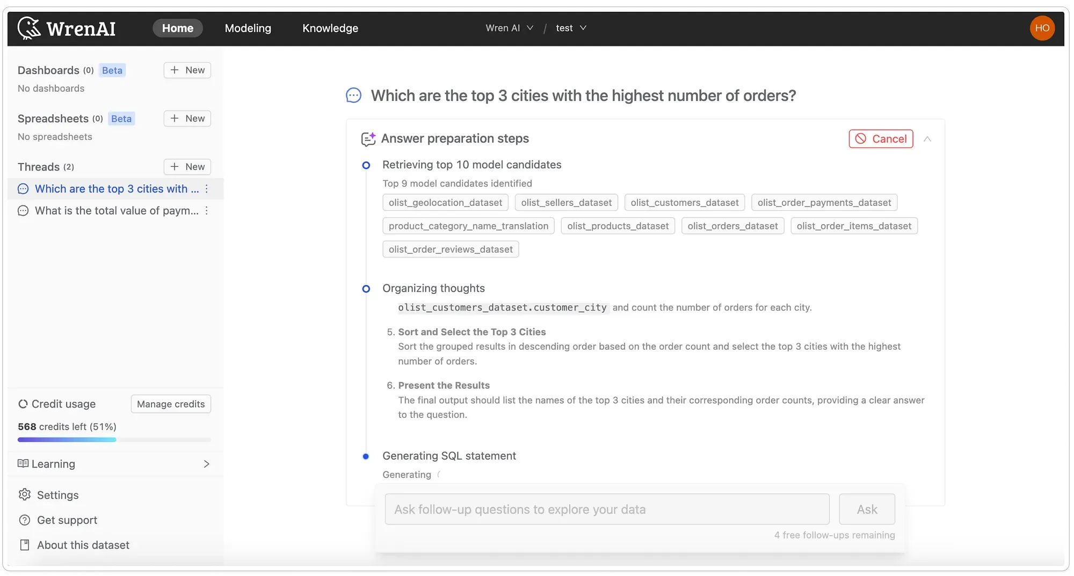Click About this dataset book icon
This screenshot has height=576, width=1074.
pos(24,545)
